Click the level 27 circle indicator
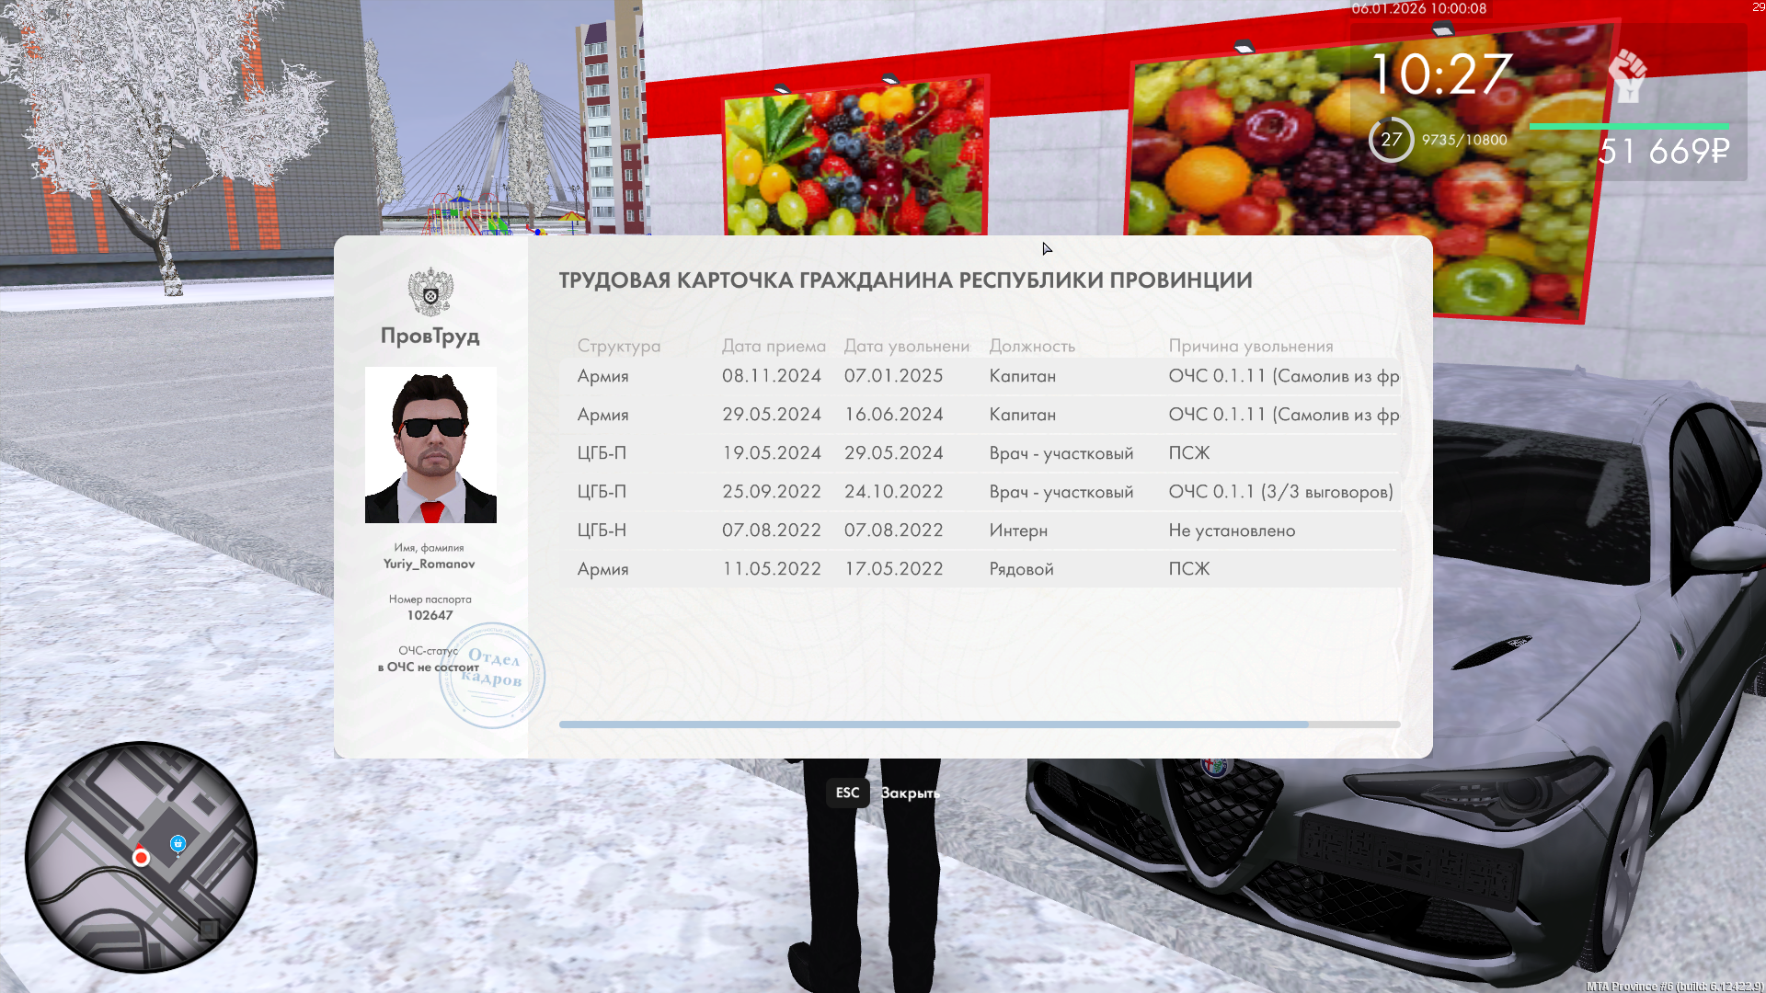The height and width of the screenshot is (993, 1766). tap(1391, 140)
